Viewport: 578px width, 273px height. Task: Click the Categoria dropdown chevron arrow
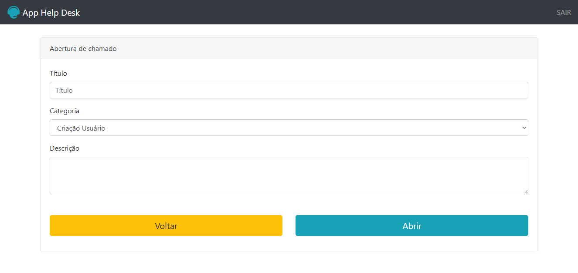524,128
